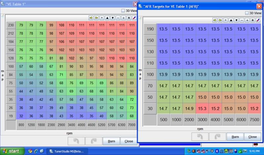264x155 pixels.
Task: Select the 67 cell in VE Table 1
Action: pos(51,66)
